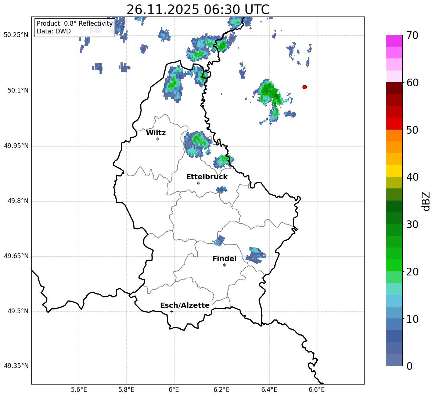Click the 50 tick on the colorbar

[412, 130]
